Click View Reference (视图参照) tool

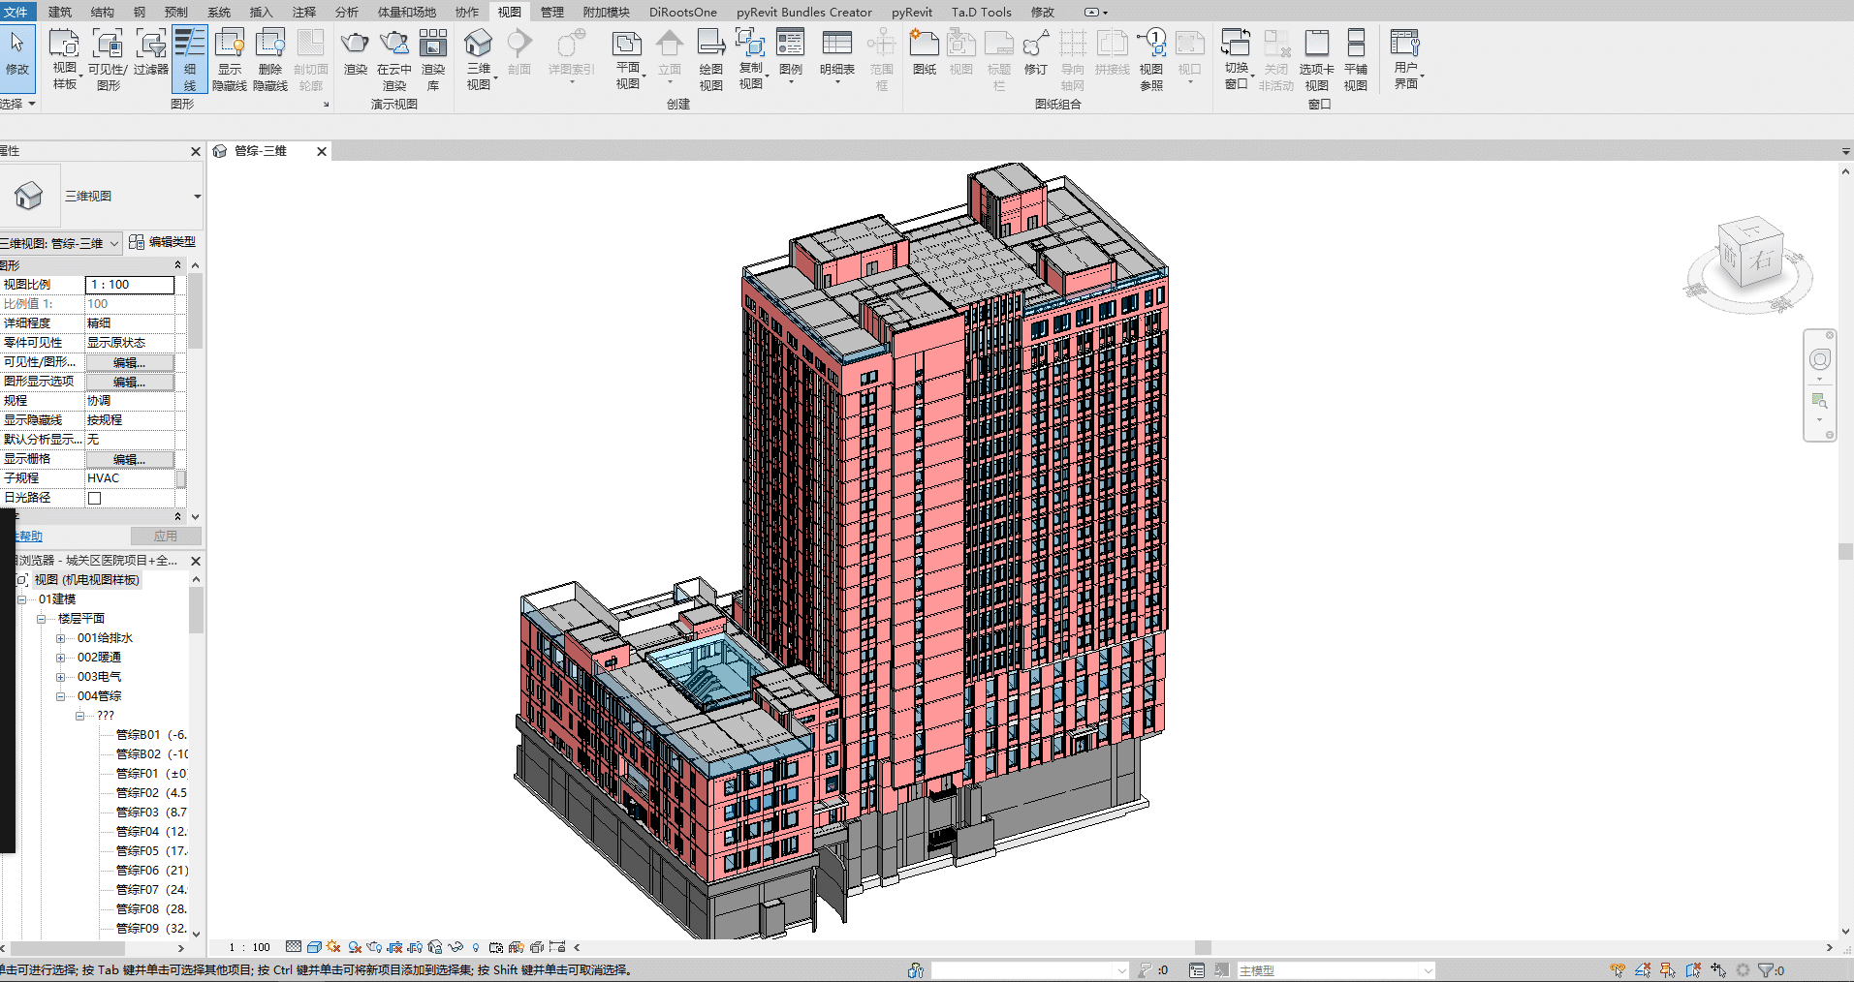(x=1151, y=60)
